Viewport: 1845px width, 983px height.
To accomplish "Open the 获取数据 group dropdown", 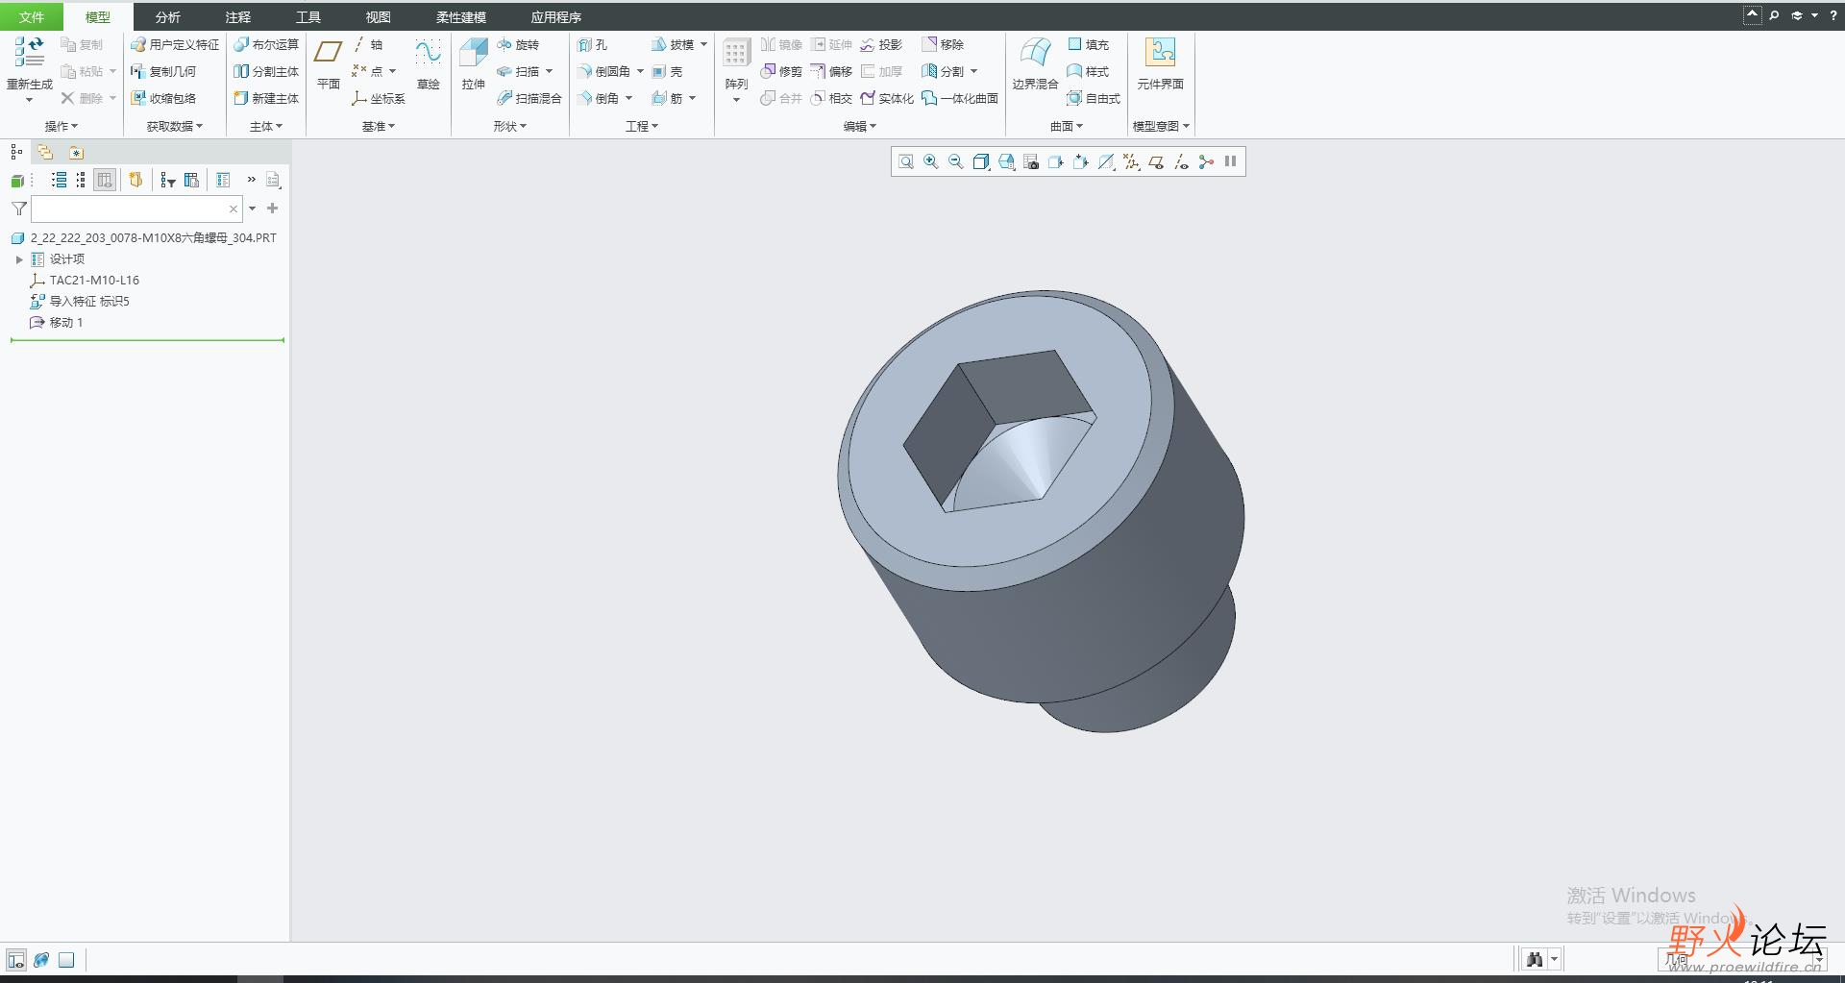I will point(174,126).
